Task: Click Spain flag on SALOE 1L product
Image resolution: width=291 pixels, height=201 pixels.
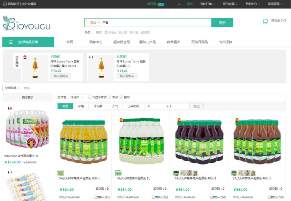Action: pyautogui.click(x=121, y=120)
